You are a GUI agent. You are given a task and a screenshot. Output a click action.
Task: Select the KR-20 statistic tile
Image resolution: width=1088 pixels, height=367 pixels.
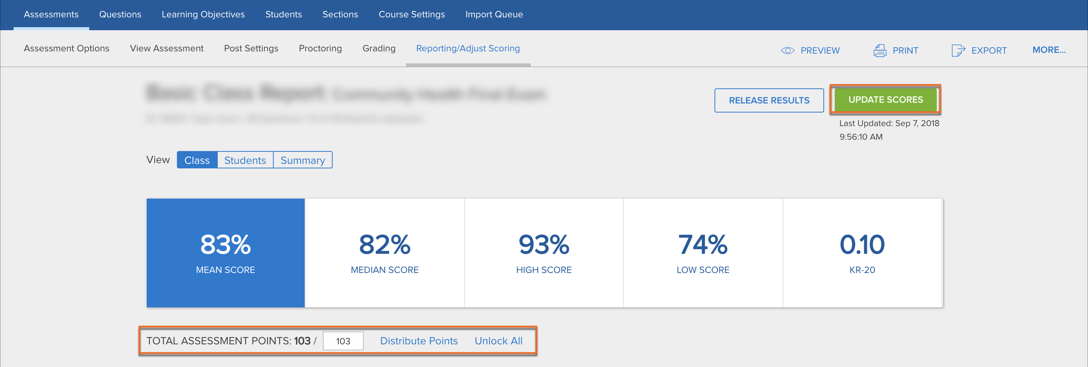[862, 253]
